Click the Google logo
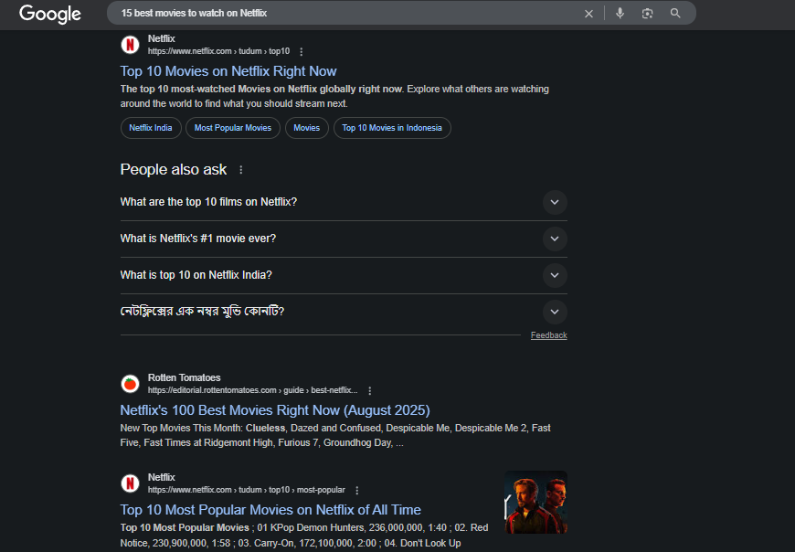Screen dimensions: 795x552 point(49,14)
